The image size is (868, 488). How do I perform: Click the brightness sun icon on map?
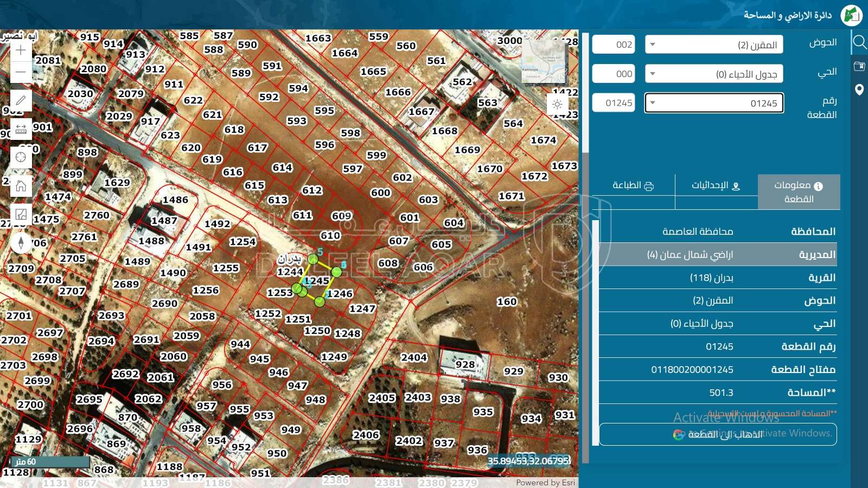(x=557, y=104)
